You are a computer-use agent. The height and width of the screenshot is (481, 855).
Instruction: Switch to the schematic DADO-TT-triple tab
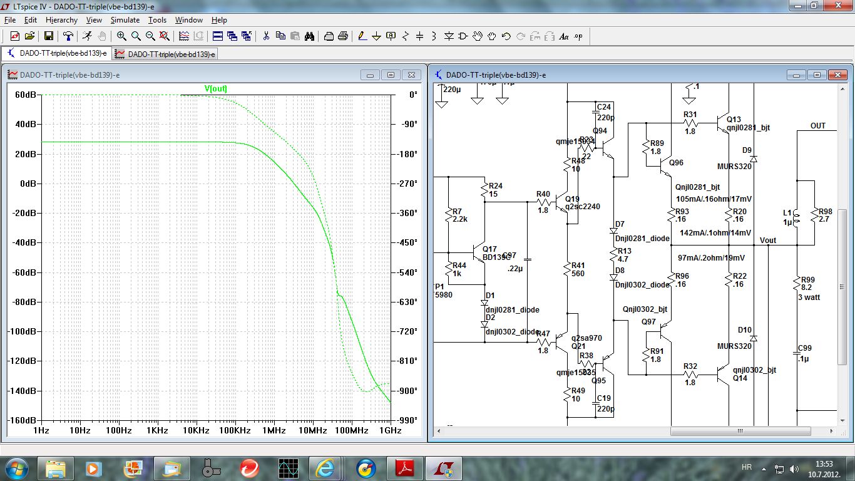pyautogui.click(x=57, y=53)
